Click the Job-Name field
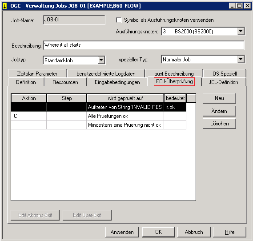The height and width of the screenshot is (241, 253). click(x=74, y=20)
